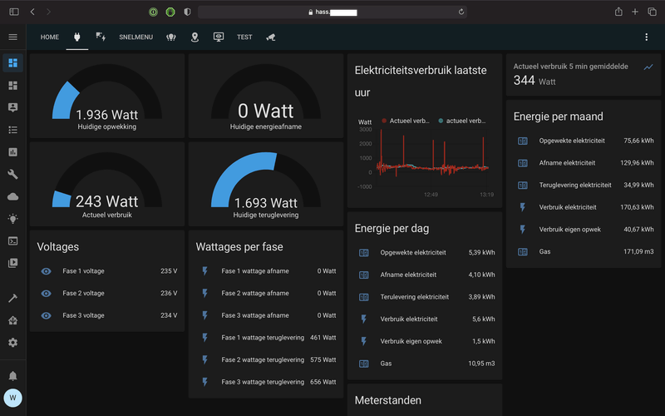The width and height of the screenshot is (665, 416).
Task: Click the Safari address bar
Action: pos(332,12)
